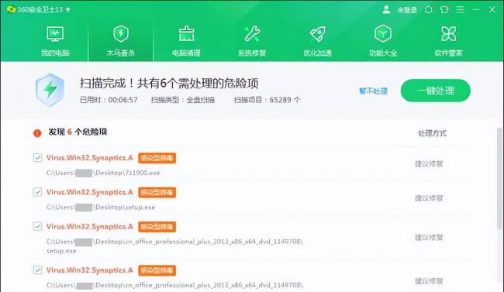Viewport: 504px width, 292px height.
Task: Open the 我的电脑 monitor icon
Action: (55, 34)
